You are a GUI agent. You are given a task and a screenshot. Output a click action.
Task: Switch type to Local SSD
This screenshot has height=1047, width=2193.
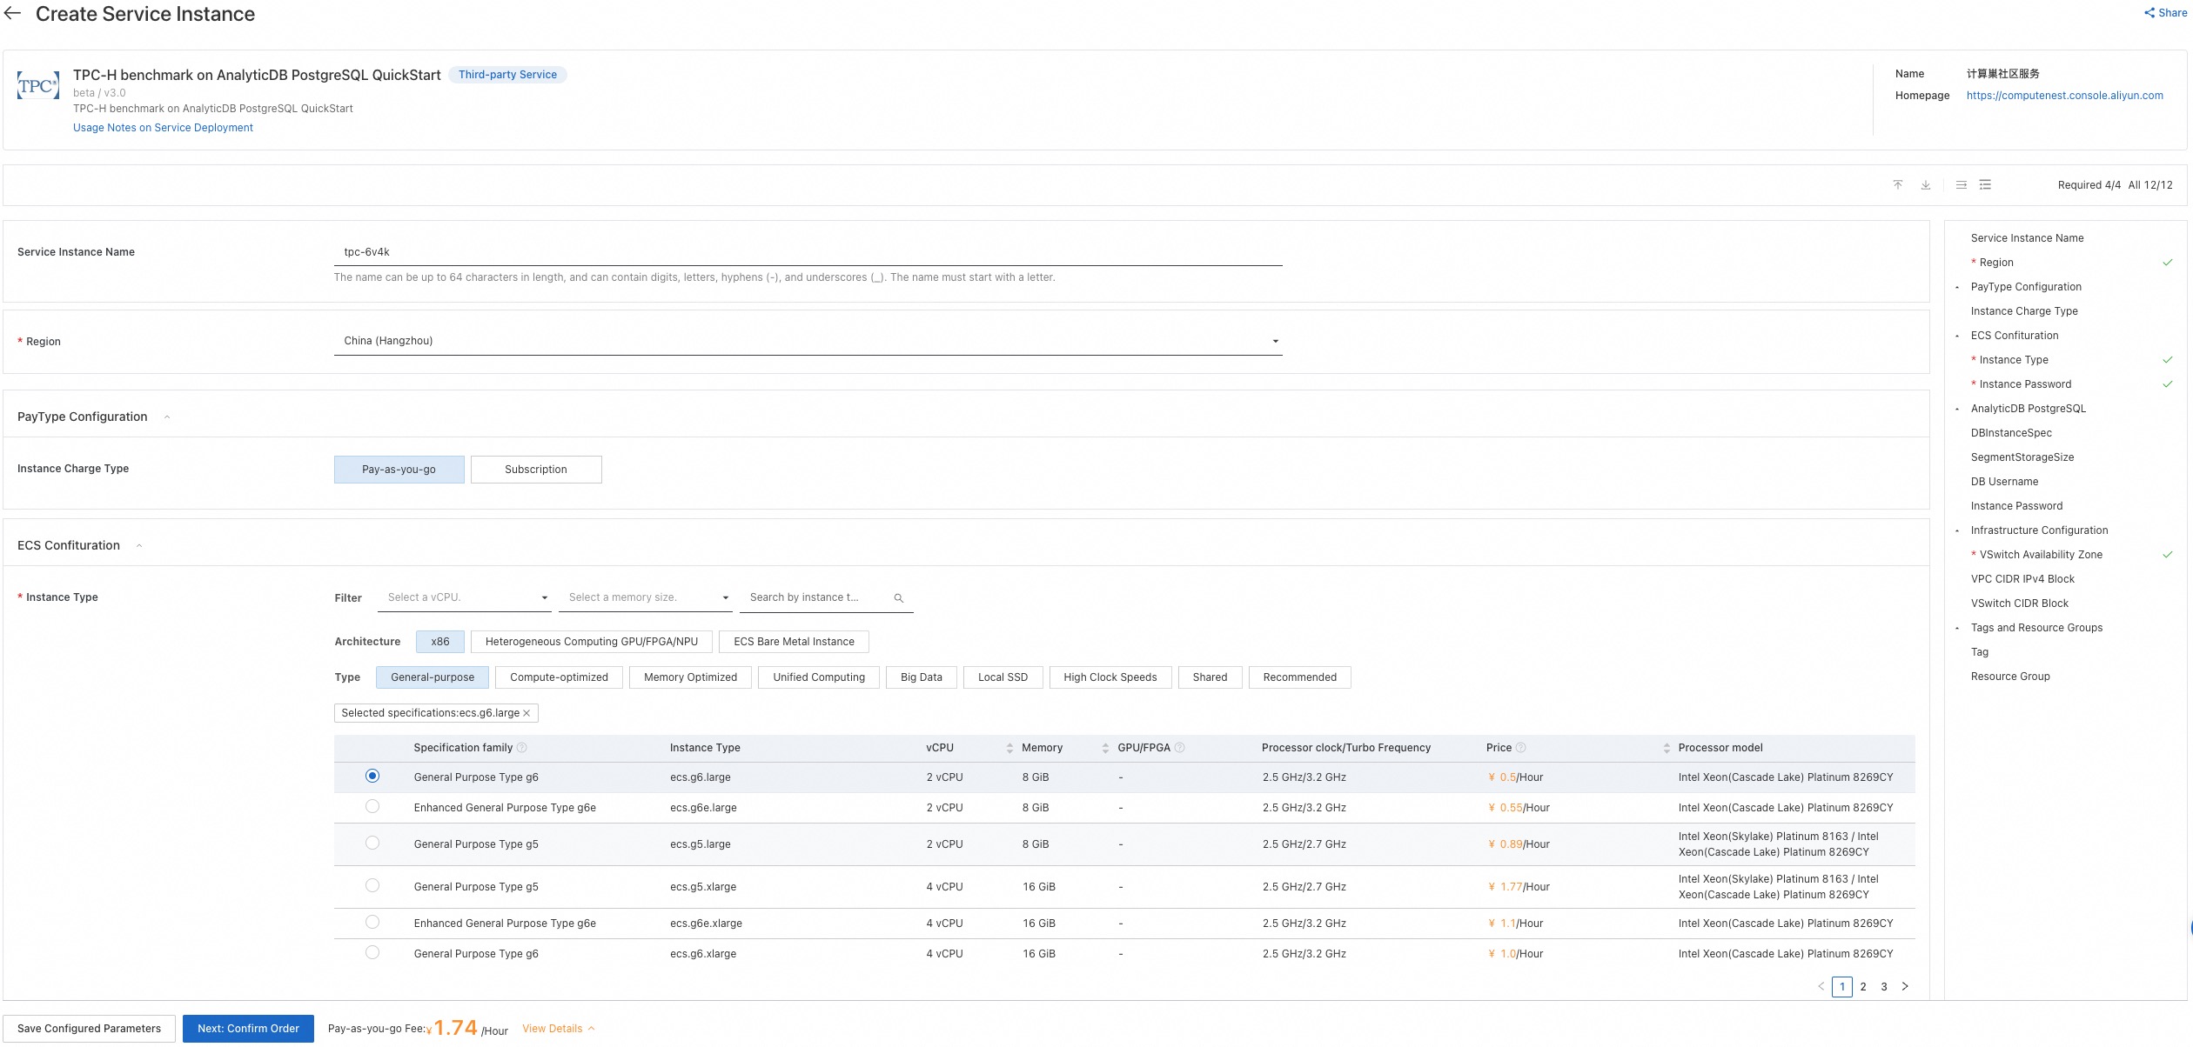point(1003,677)
